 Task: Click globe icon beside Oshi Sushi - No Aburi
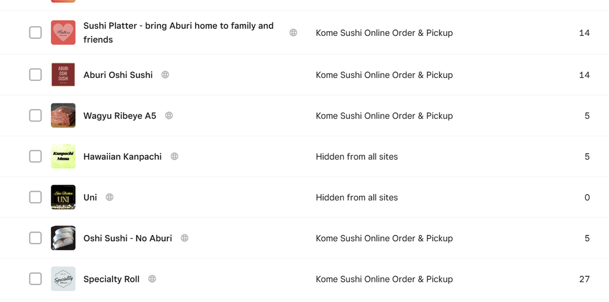tap(185, 238)
